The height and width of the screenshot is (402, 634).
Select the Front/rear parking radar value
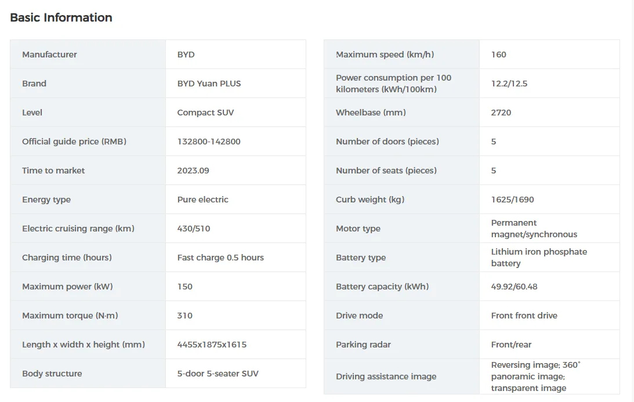pyautogui.click(x=511, y=345)
